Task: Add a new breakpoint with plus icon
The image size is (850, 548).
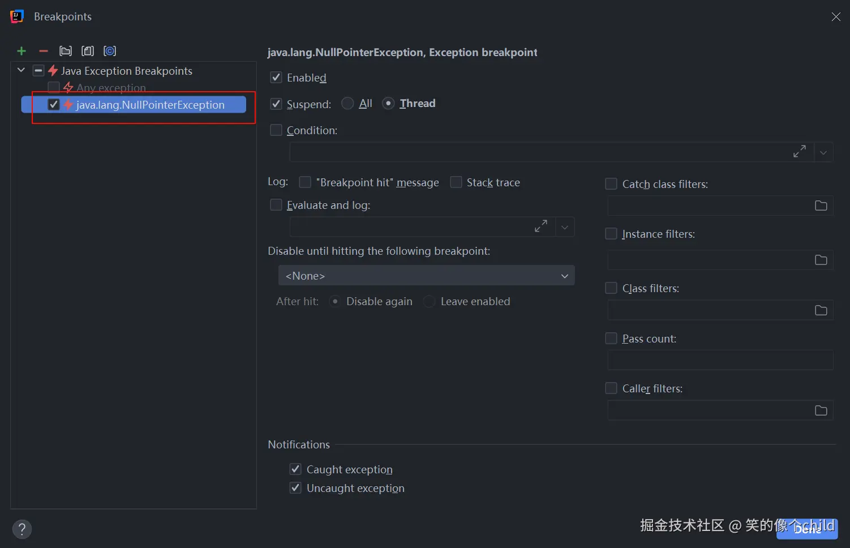Action: [x=22, y=51]
